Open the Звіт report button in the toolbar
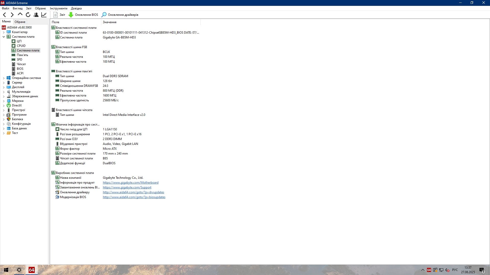 (x=59, y=15)
